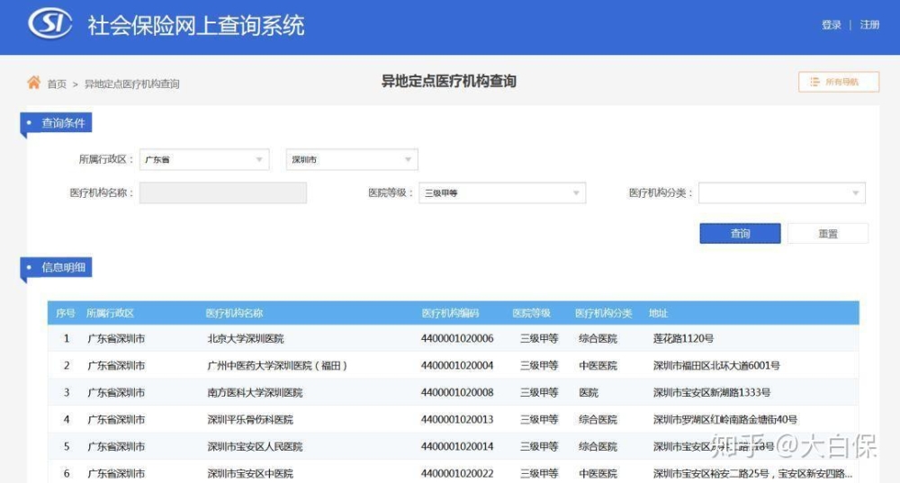Select the 信息明细 section tab
This screenshot has height=483, width=900.
pyautogui.click(x=56, y=267)
